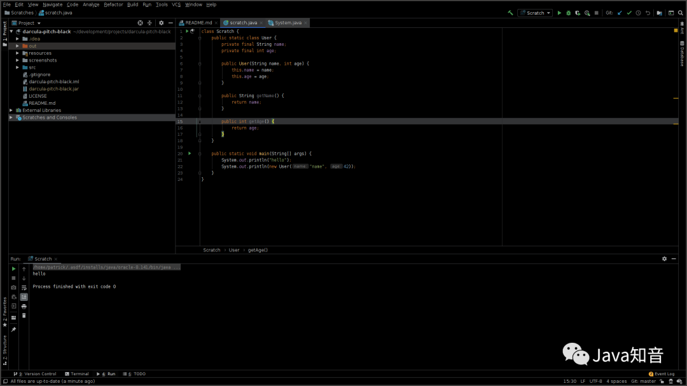Screen dimensions: 687x386
Task: Pin the Run tab
Action: coord(13,329)
